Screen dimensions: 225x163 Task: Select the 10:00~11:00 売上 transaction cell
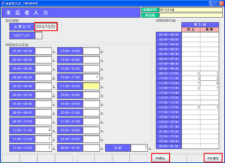(x=191, y=78)
